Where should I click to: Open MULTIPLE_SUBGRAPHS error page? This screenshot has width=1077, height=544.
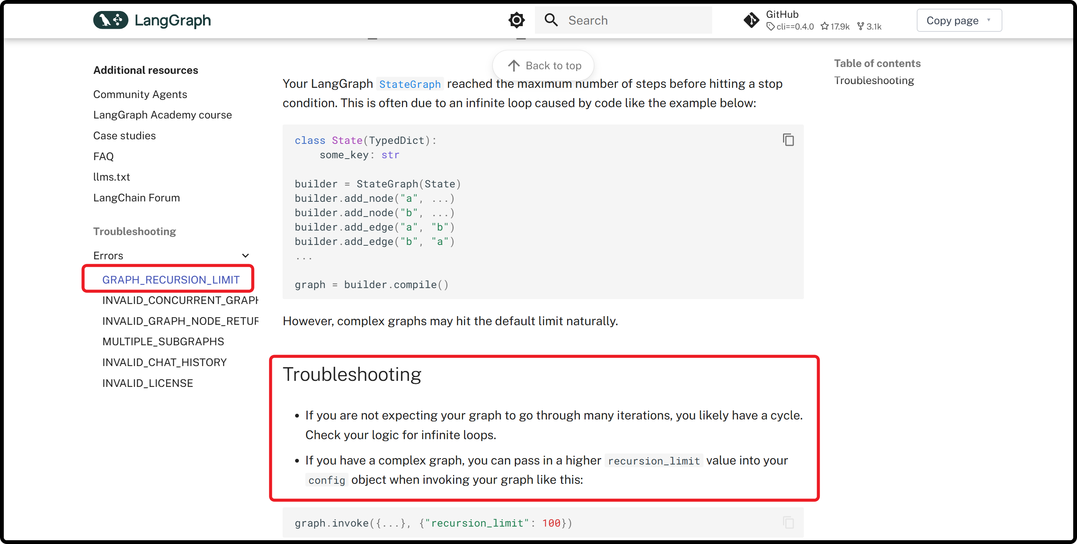pos(163,341)
